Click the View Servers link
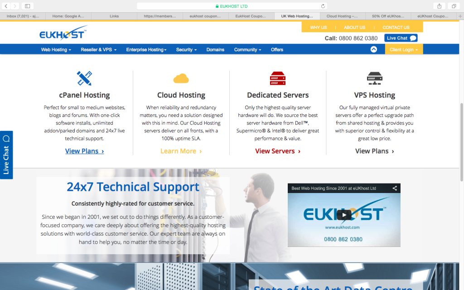Image resolution: width=464 pixels, height=290 pixels. 277,151
